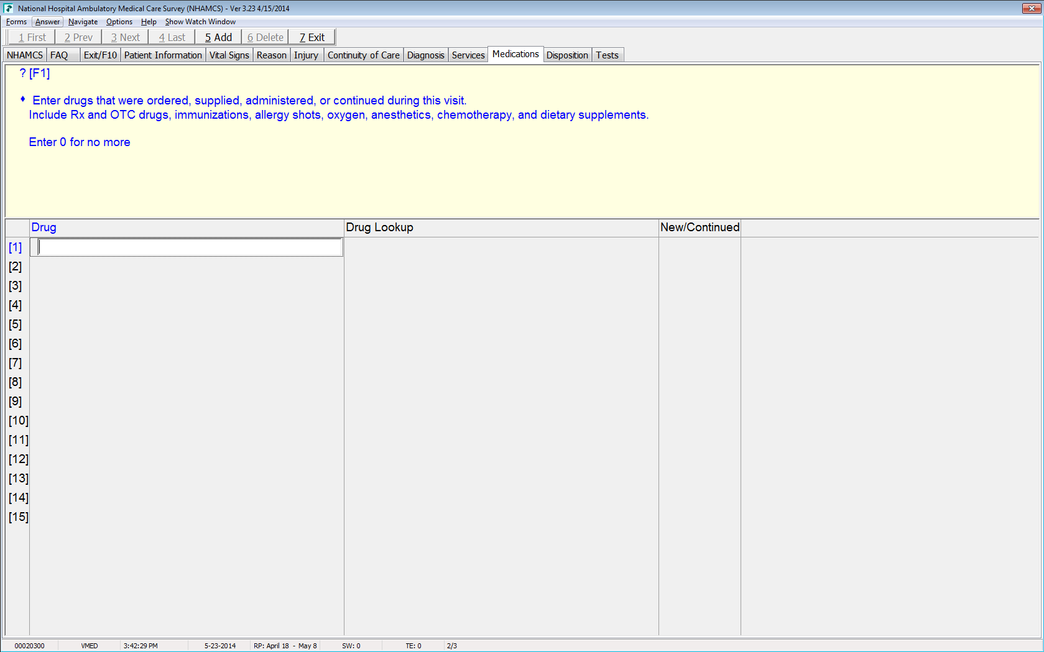This screenshot has height=652, width=1044.
Task: Click the 6 Delete button
Action: click(x=265, y=37)
